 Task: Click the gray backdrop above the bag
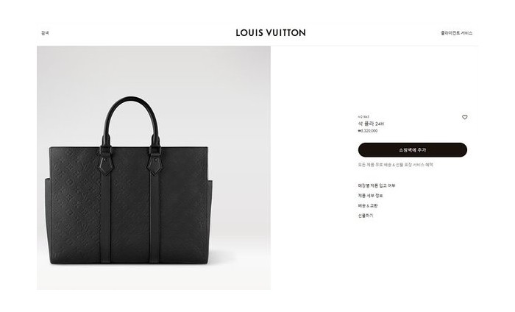tap(154, 71)
